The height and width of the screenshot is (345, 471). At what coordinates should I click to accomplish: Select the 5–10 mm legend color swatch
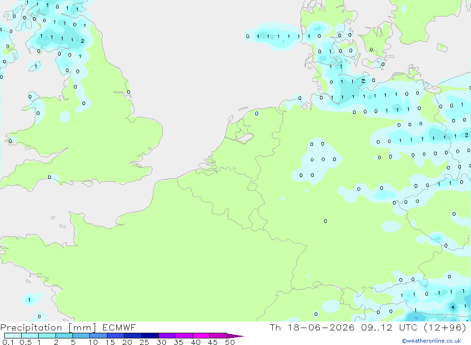[81, 336]
